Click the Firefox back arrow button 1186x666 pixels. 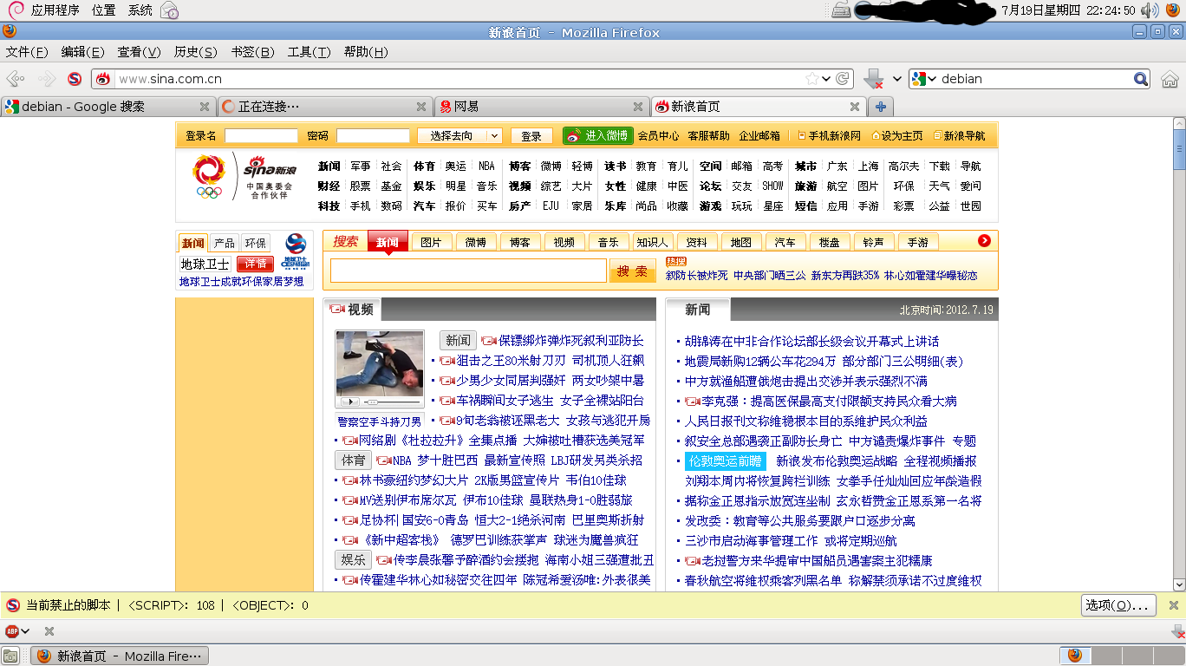tap(15, 79)
